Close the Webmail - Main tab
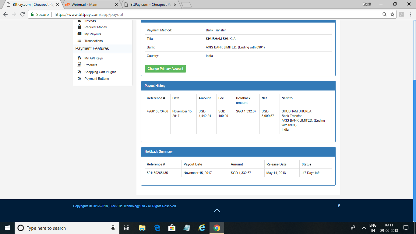 coord(116,5)
